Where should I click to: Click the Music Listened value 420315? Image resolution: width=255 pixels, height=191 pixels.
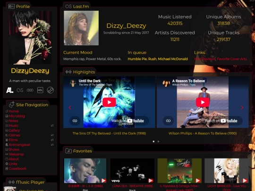coord(175,24)
